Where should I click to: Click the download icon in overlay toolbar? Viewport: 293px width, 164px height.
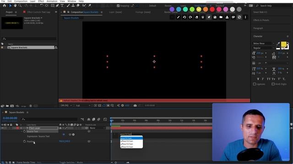click(x=227, y=17)
